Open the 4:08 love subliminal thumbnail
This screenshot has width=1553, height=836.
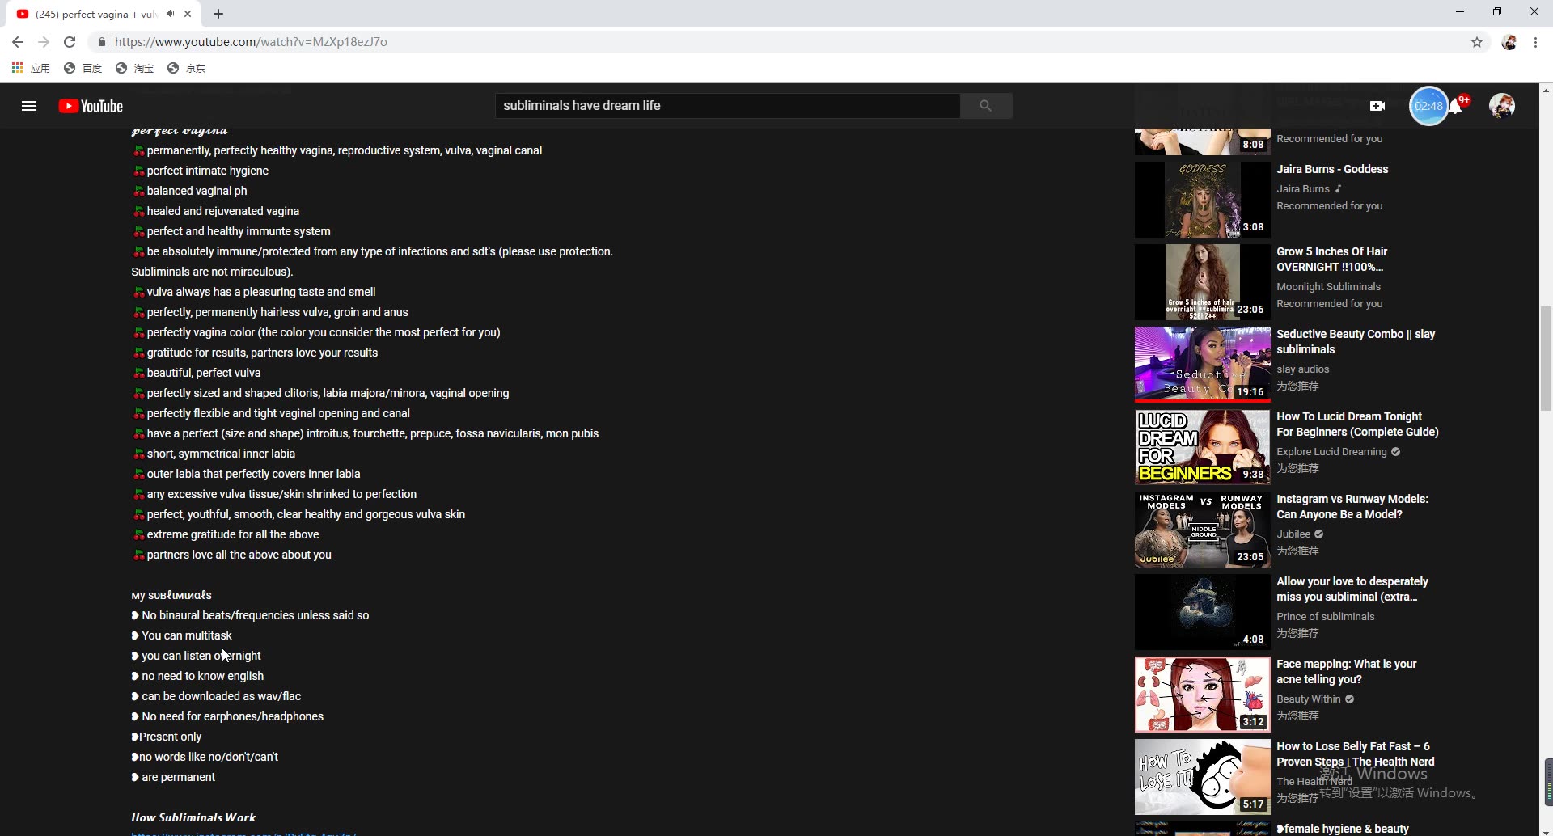[x=1202, y=612]
